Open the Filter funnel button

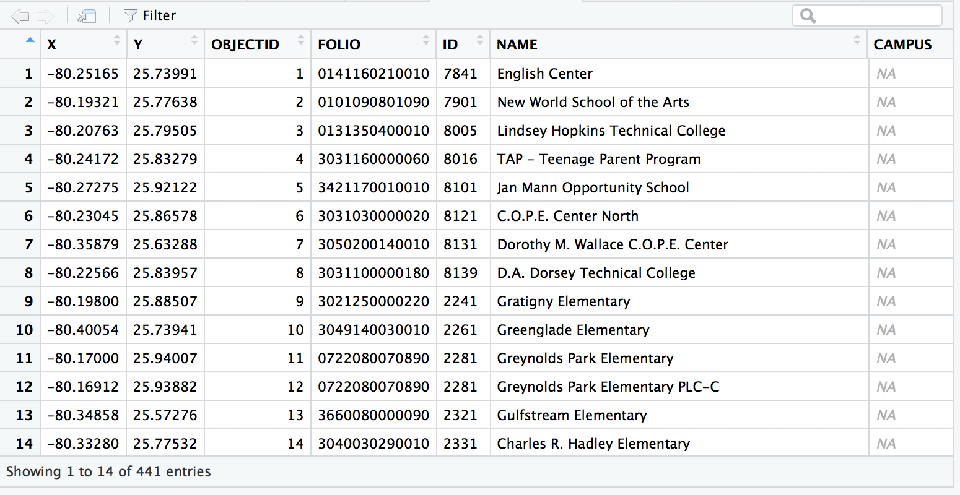[150, 15]
